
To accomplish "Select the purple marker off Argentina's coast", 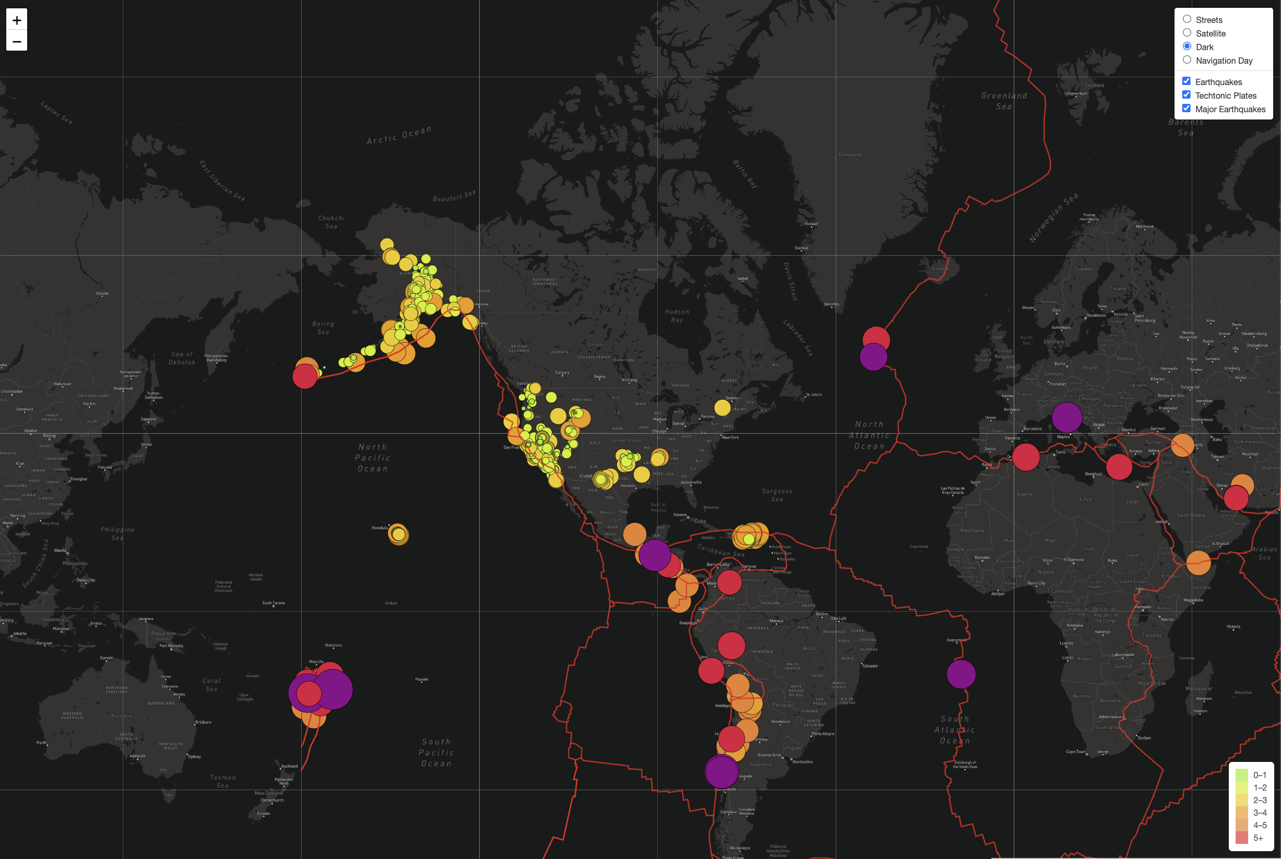I will pyautogui.click(x=722, y=772).
